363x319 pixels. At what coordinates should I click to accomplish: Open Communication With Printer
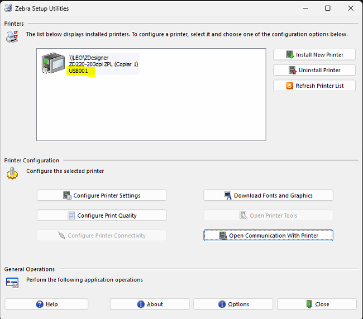[268, 236]
